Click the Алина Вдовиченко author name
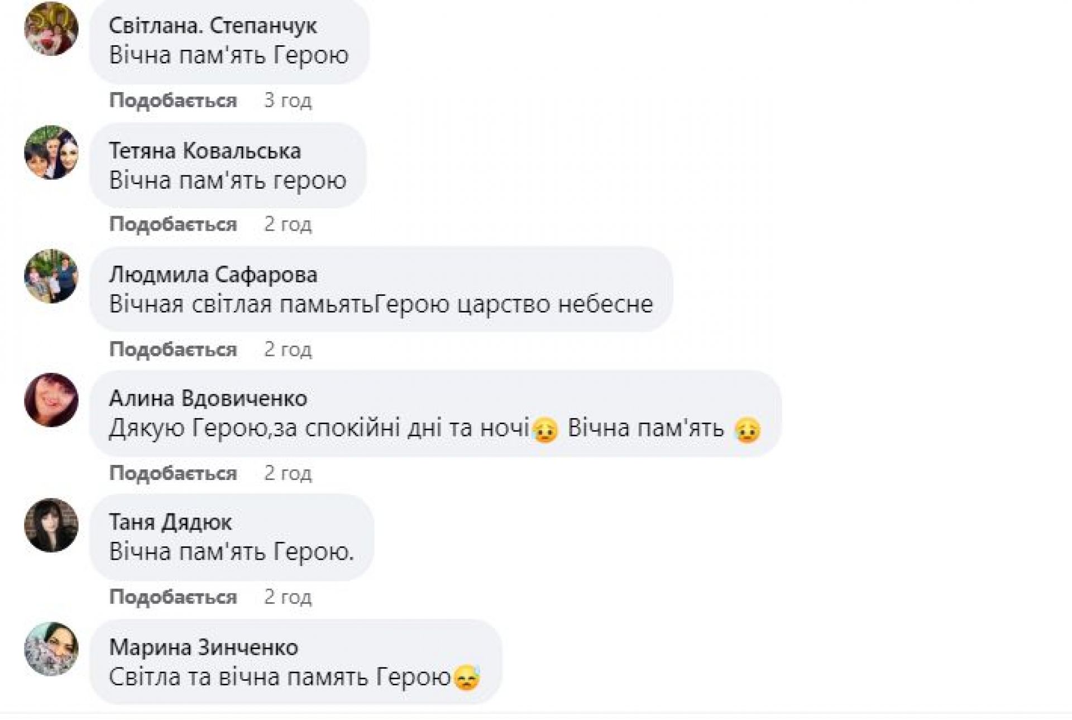This screenshot has width=1072, height=720. (208, 399)
